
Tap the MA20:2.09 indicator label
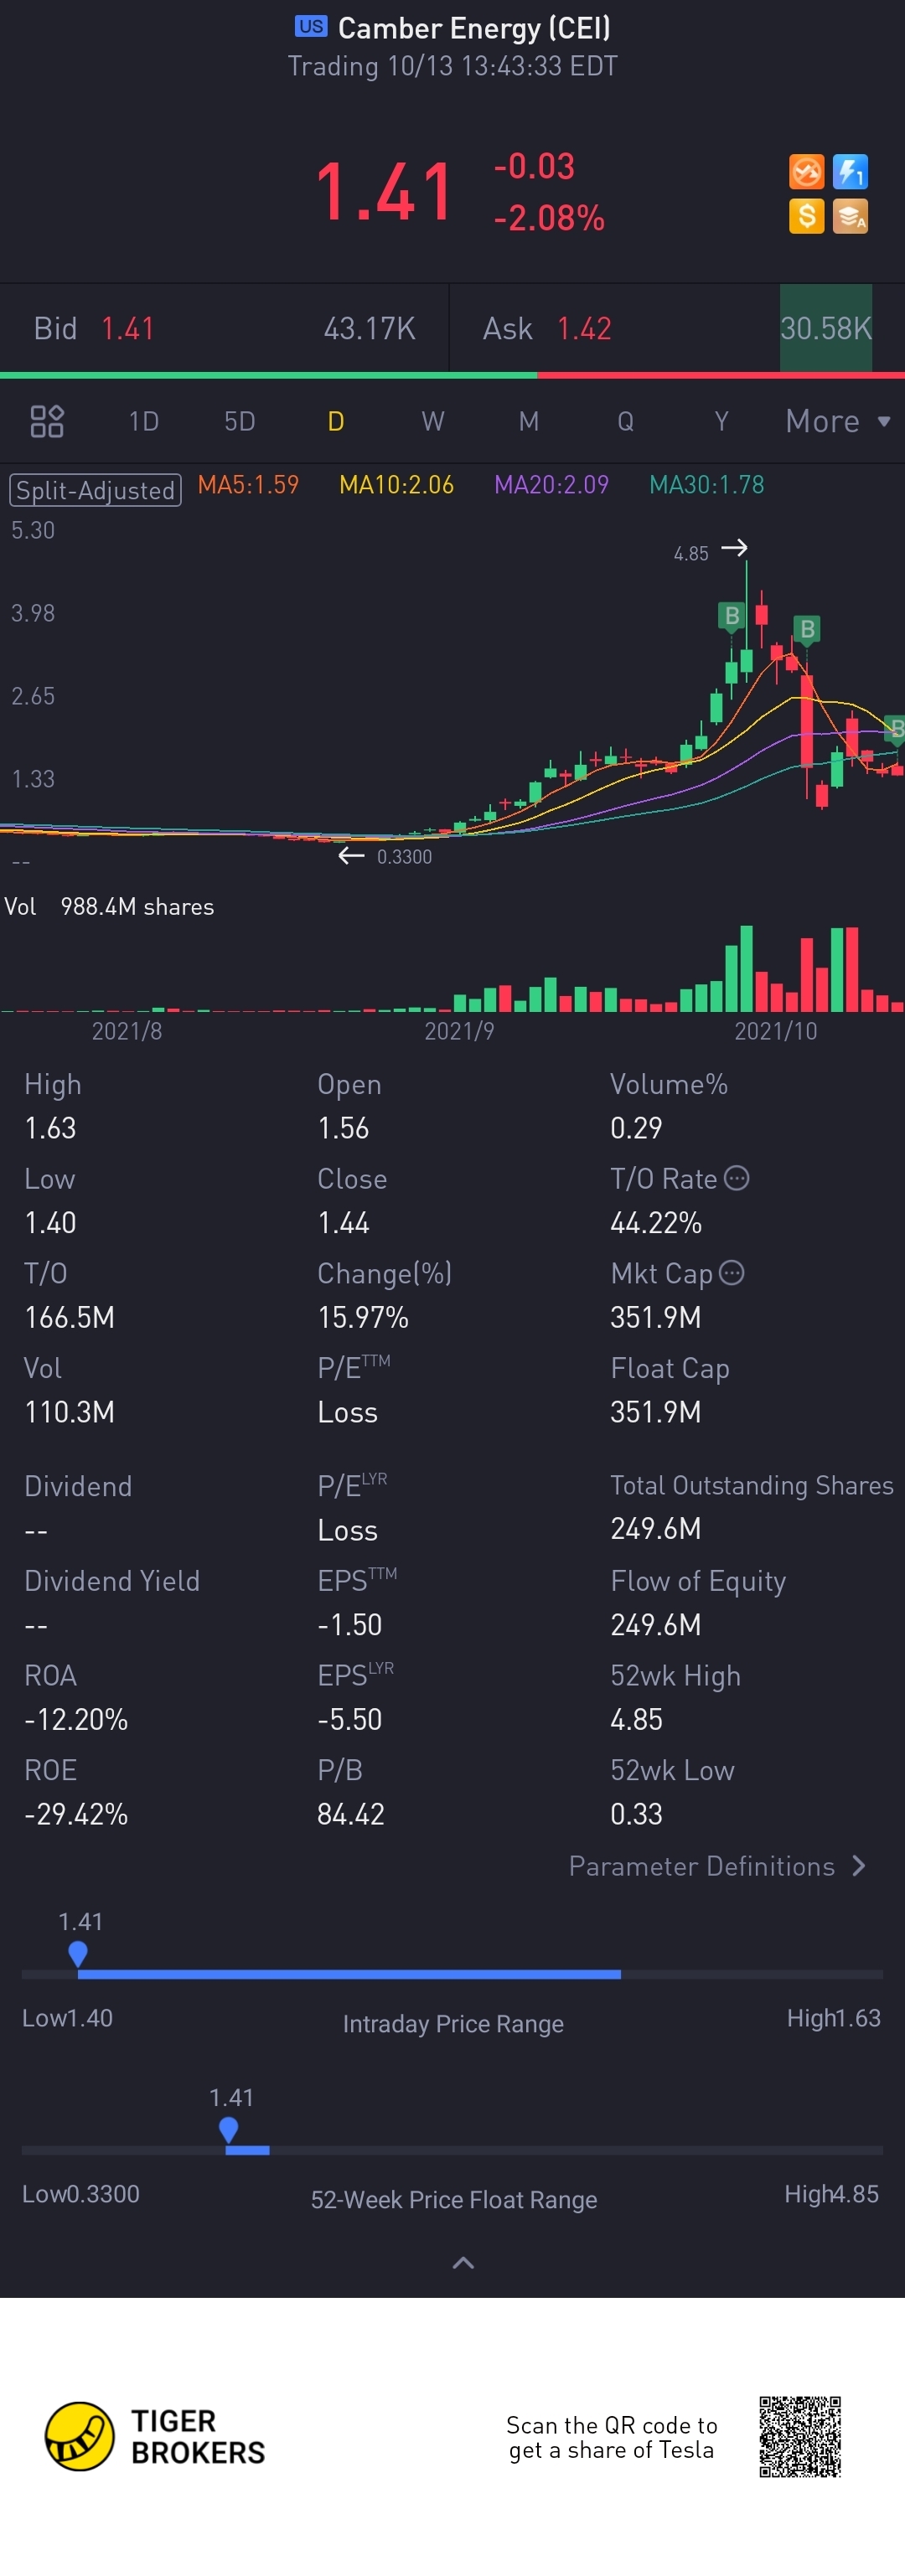pyautogui.click(x=552, y=485)
